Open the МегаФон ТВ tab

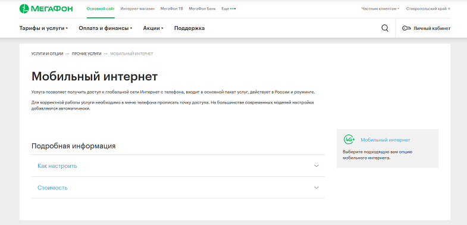(x=172, y=9)
